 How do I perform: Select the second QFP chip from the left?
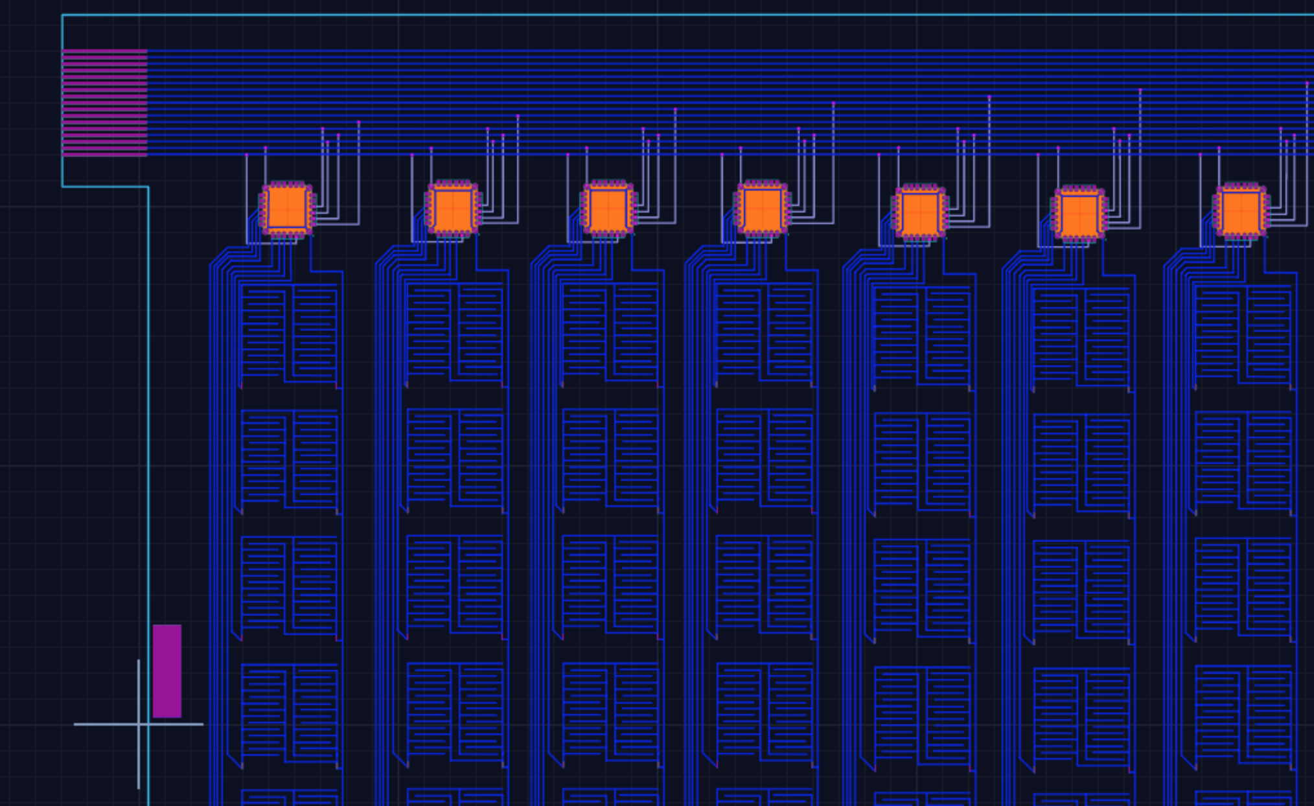tap(454, 209)
